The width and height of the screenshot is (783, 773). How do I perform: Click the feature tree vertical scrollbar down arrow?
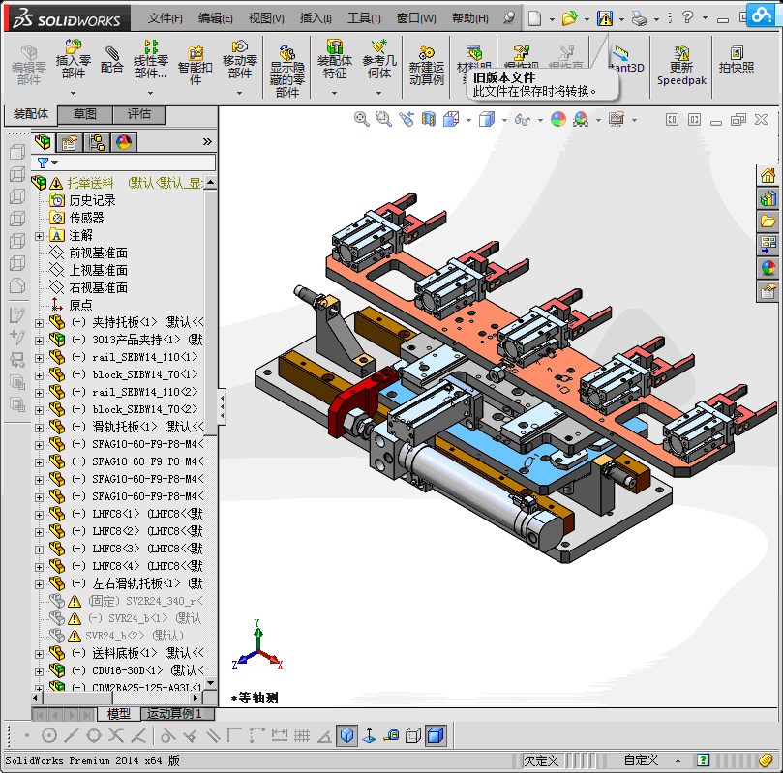(x=211, y=683)
